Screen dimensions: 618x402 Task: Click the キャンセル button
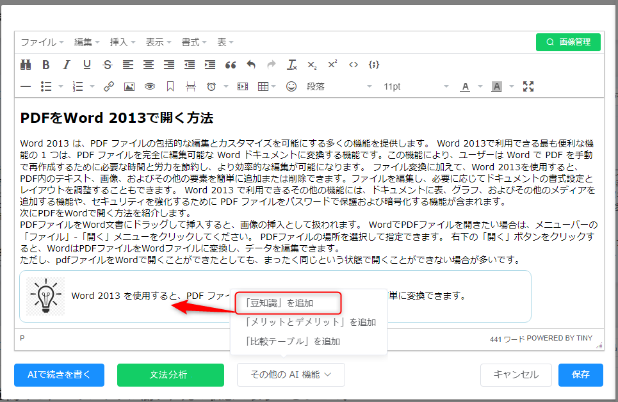click(x=516, y=375)
